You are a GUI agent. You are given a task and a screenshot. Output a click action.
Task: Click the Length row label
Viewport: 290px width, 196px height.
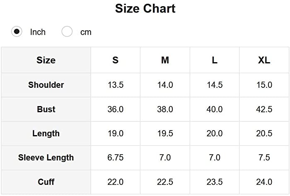(46, 133)
